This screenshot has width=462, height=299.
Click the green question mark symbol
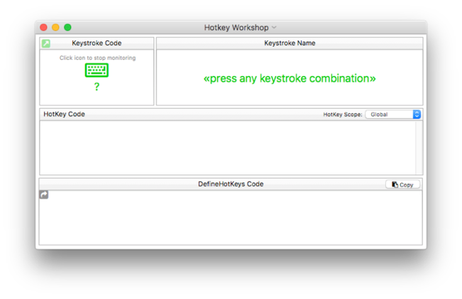click(97, 87)
